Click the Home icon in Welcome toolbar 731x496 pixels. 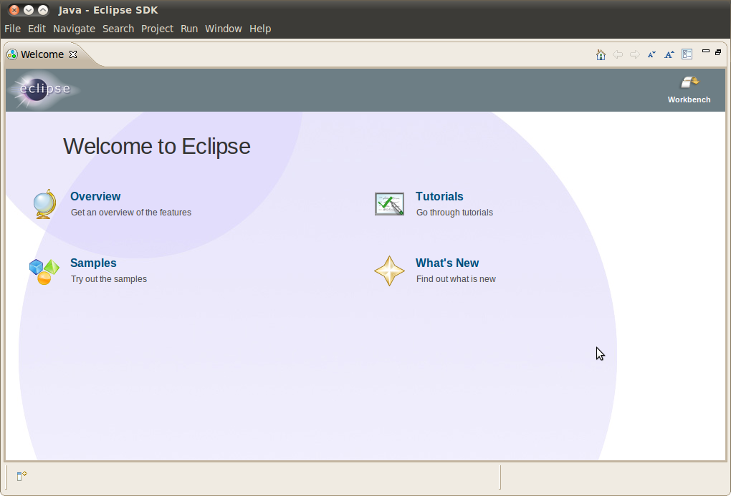(601, 54)
